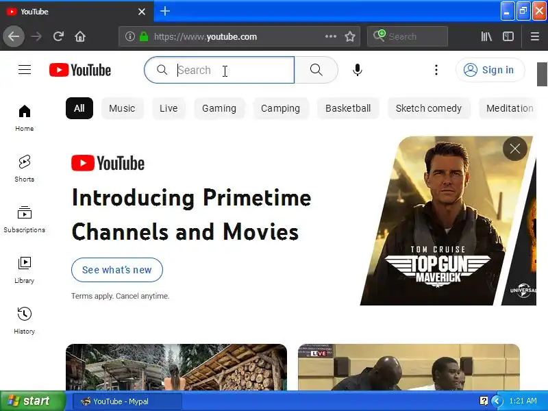The width and height of the screenshot is (548, 411).
Task: Select the Sketch comedy filter chip
Action: [x=429, y=108]
